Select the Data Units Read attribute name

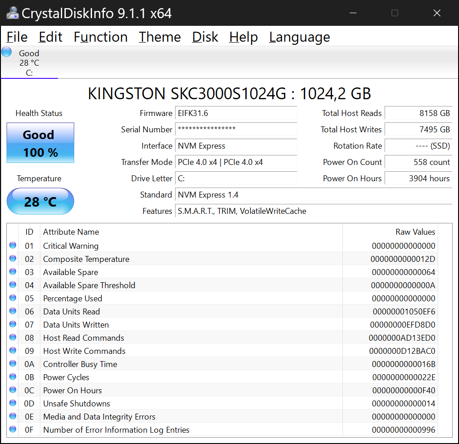[71, 312]
